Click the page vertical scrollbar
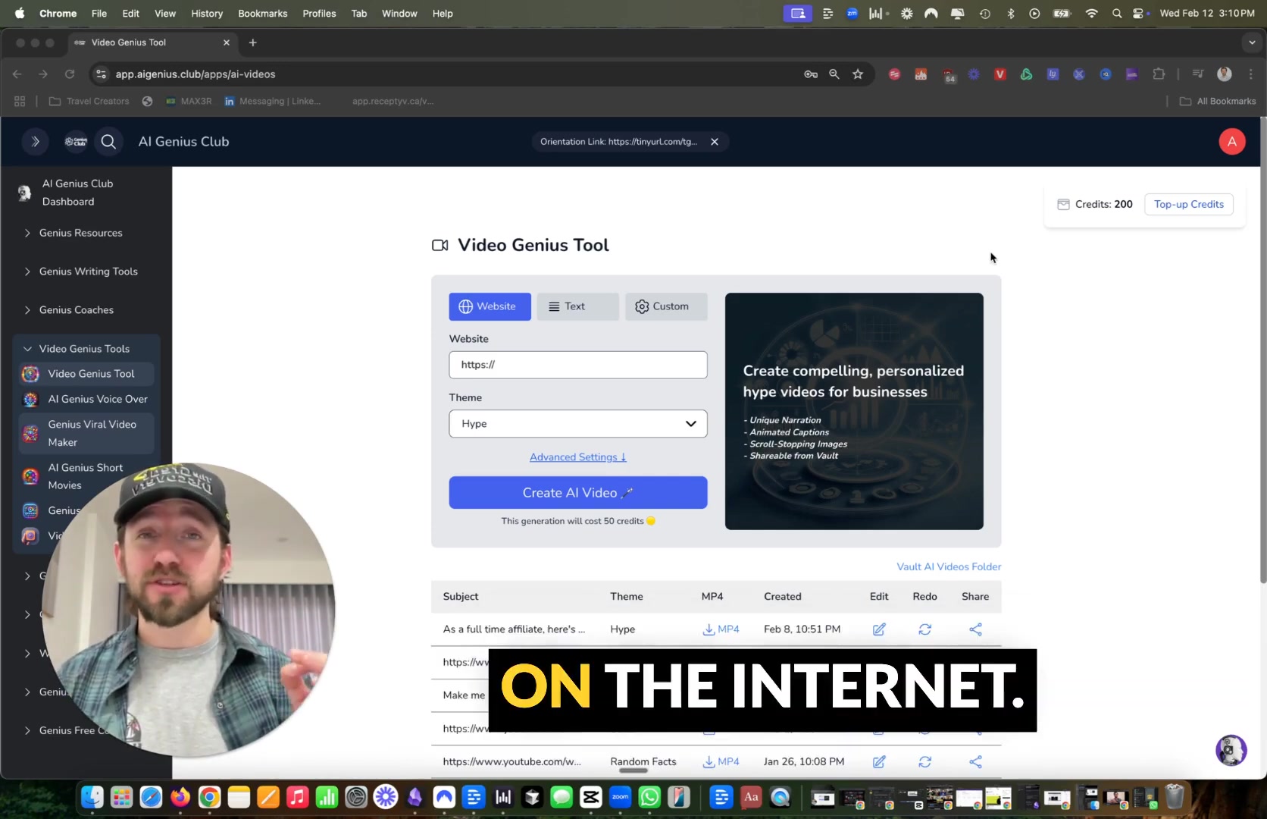 (1262, 349)
